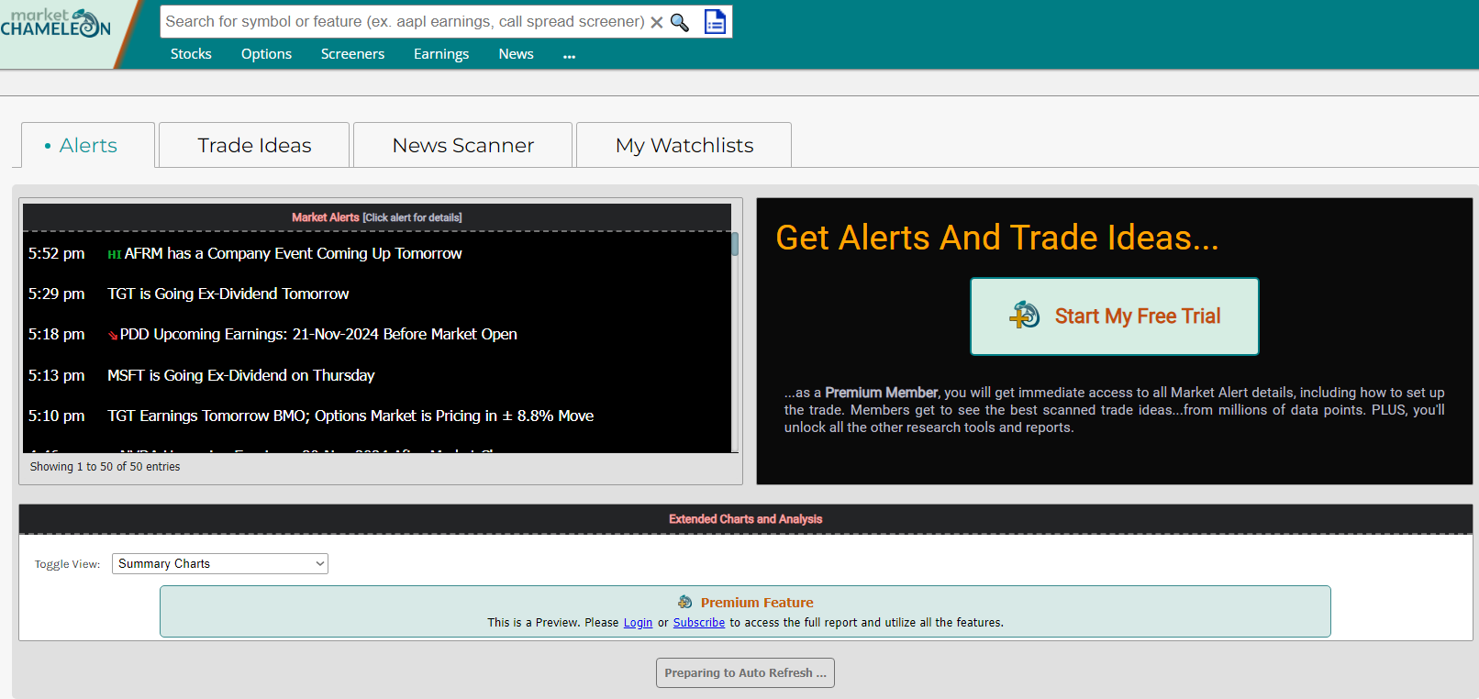The image size is (1479, 699).
Task: Open MSFT Going Ex-Dividend on Thursday alert
Action: point(240,375)
